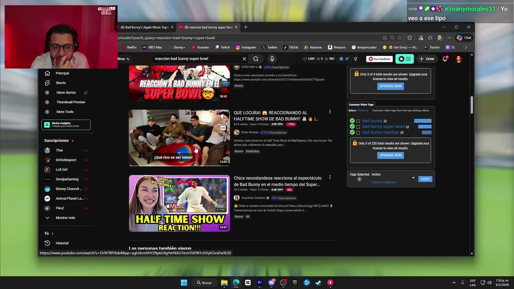Open Discord from the taskbar

(x=271, y=283)
